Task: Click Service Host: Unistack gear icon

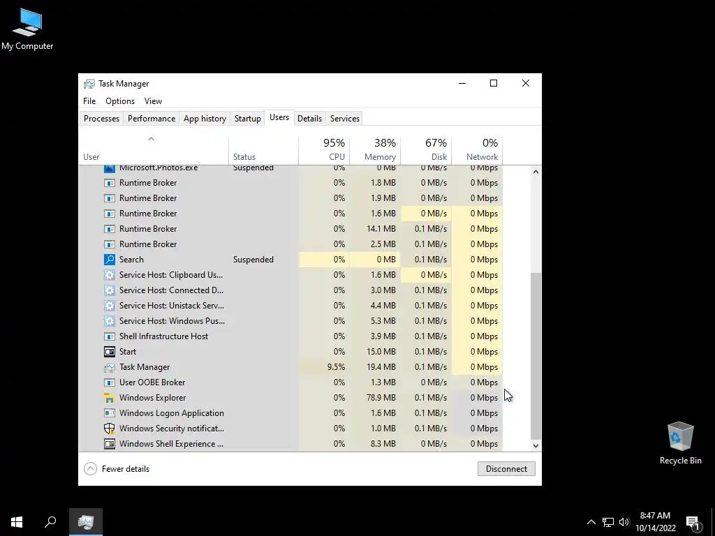Action: point(110,306)
